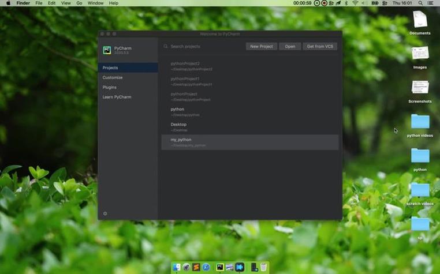Click the Spotlight search icon in menu bar
Viewport: 440px width, 274px height.
[420, 3]
